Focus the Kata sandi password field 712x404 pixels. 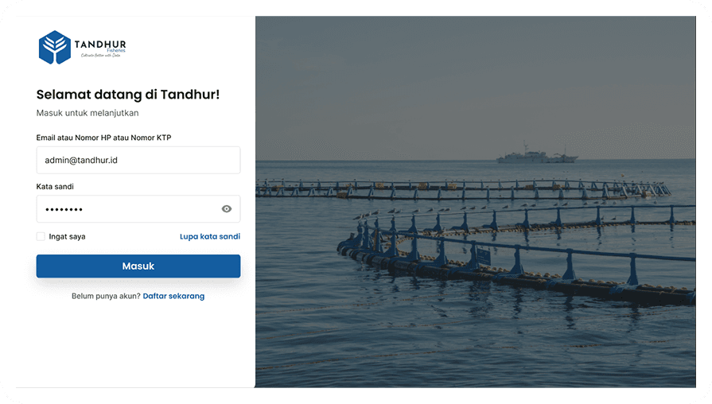[127, 209]
